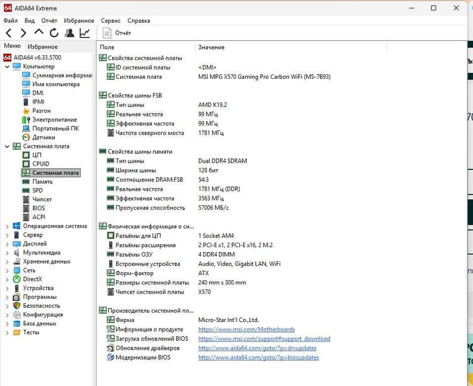Expand the Операционная система node
The height and width of the screenshot is (386, 473).
tap(7, 226)
